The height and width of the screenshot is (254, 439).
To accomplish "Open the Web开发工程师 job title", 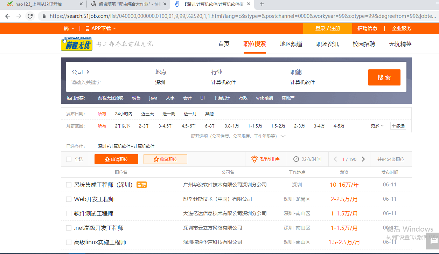I will [95, 199].
